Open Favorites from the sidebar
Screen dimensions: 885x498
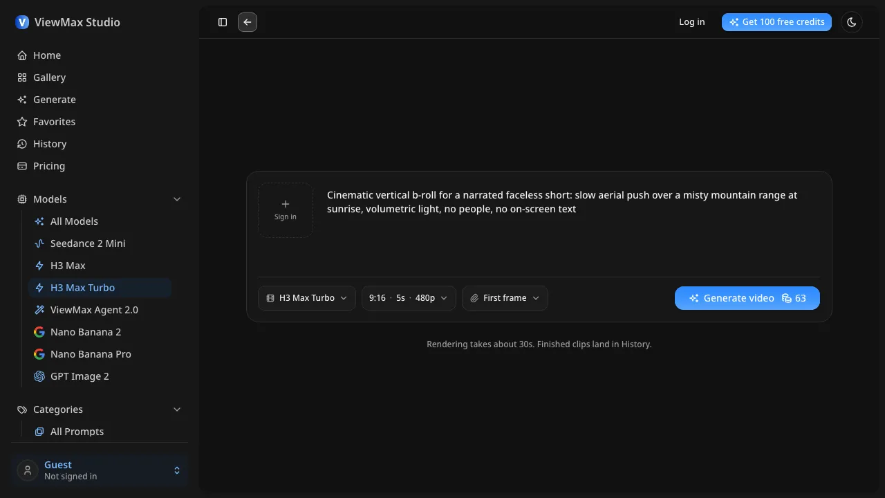[100, 122]
